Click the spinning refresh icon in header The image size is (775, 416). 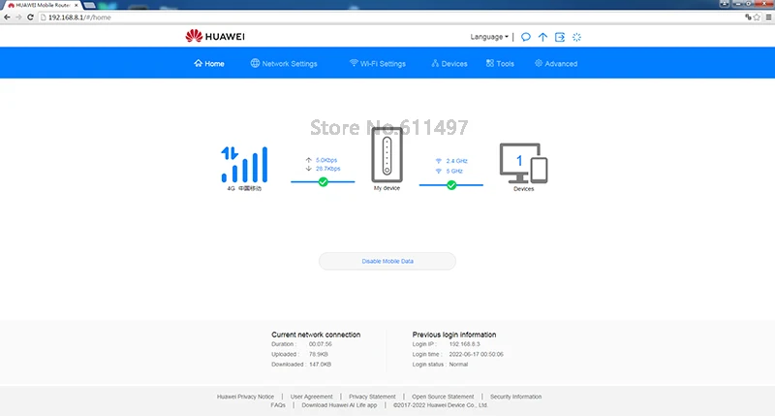pos(576,37)
